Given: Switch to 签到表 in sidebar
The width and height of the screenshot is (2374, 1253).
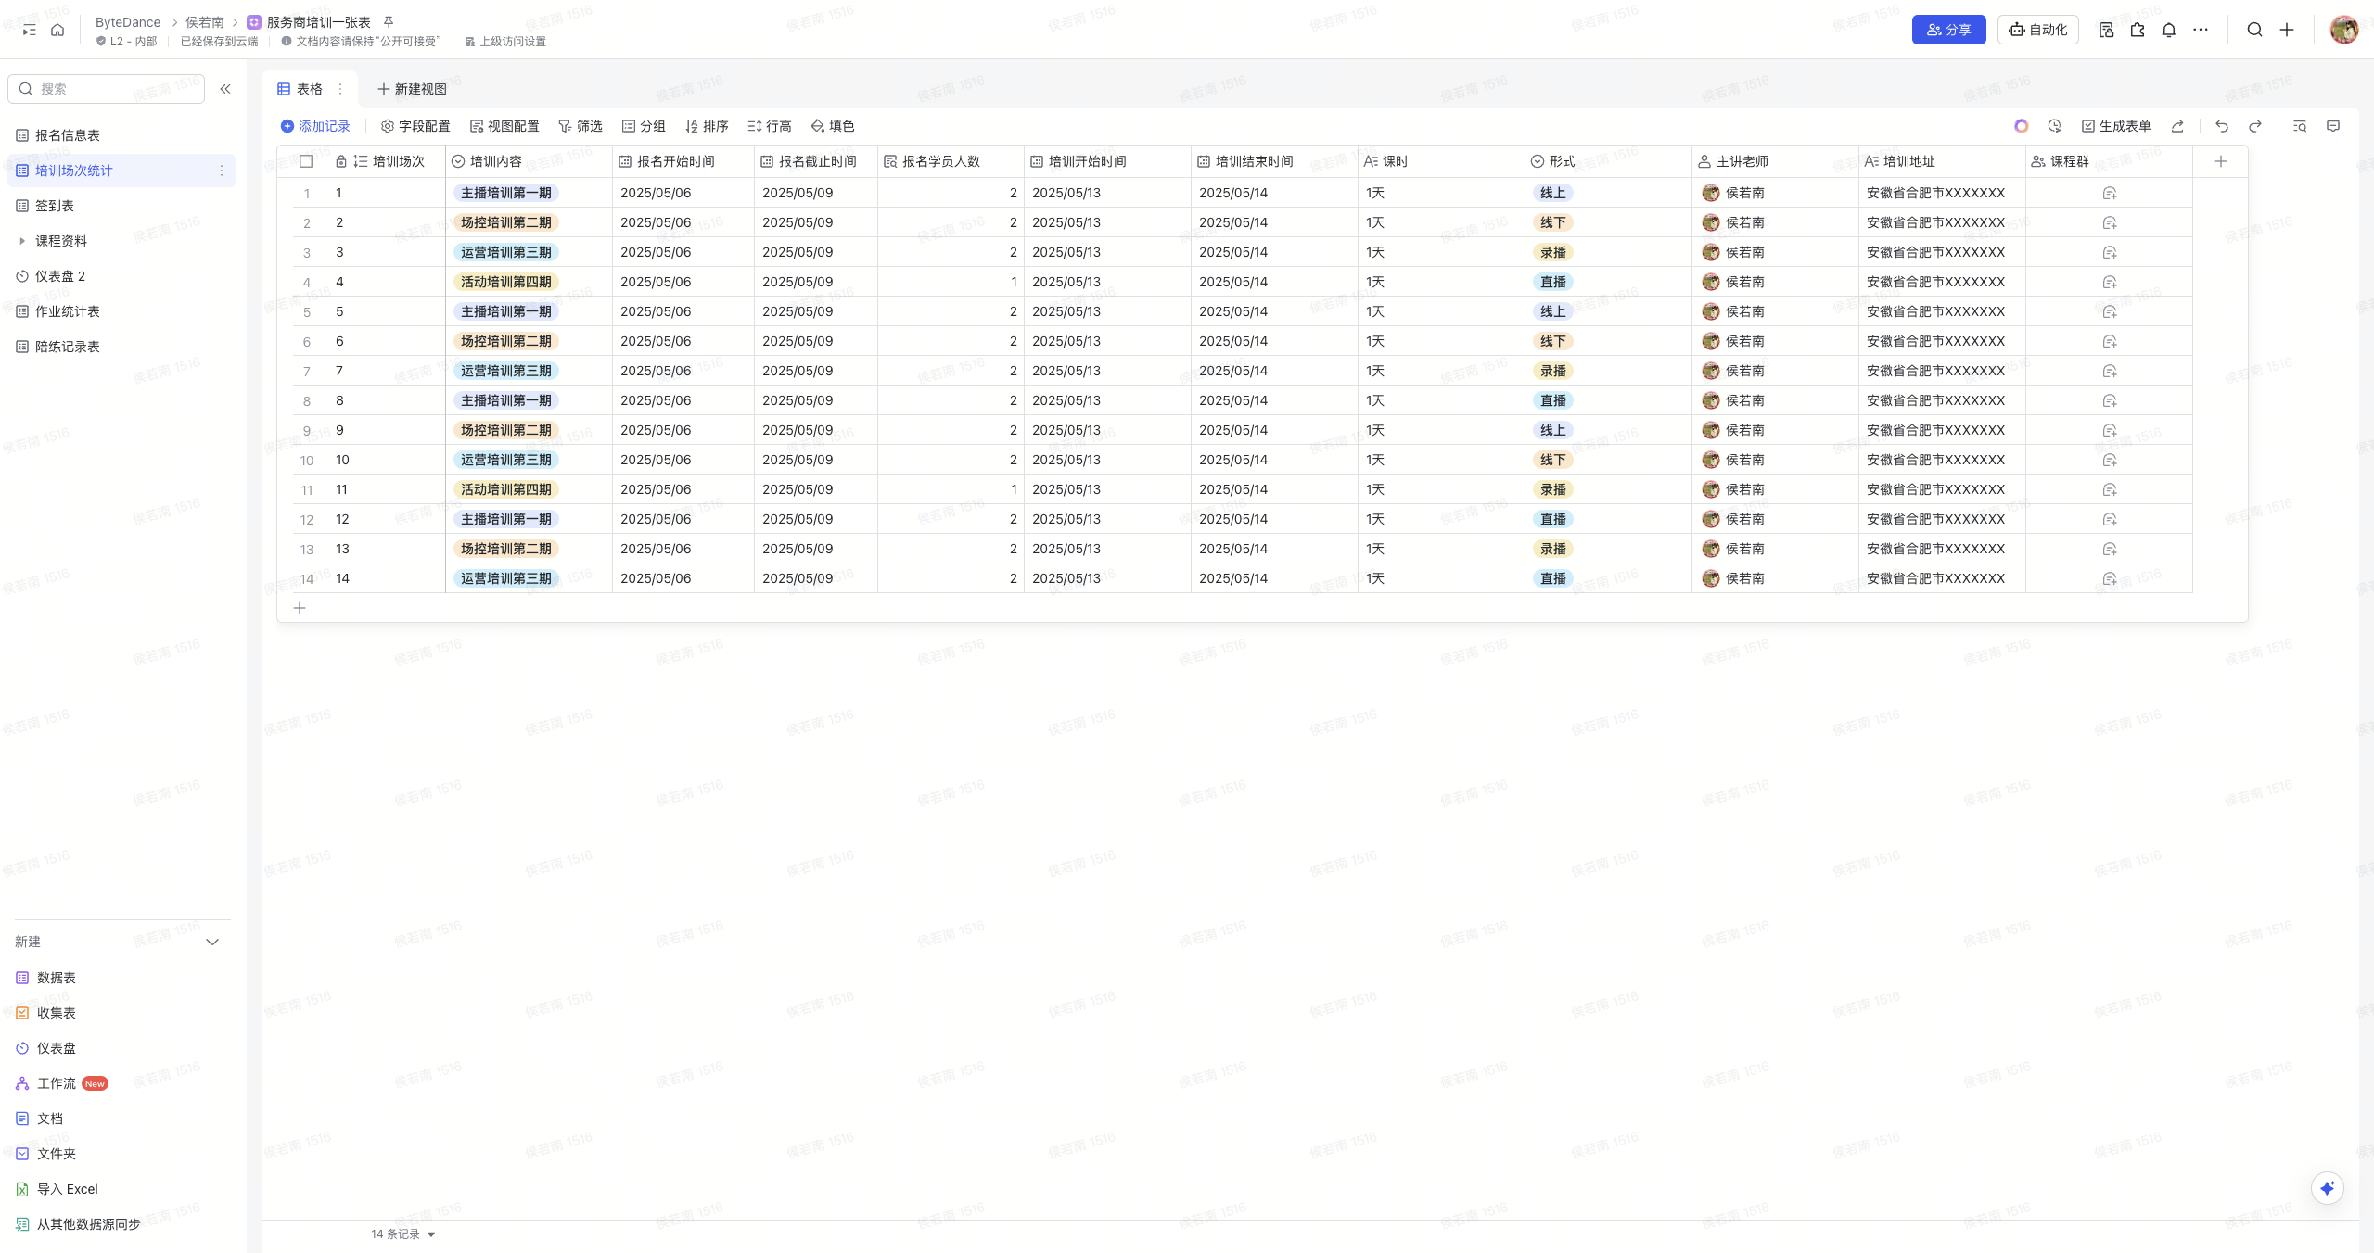Looking at the screenshot, I should [55, 206].
